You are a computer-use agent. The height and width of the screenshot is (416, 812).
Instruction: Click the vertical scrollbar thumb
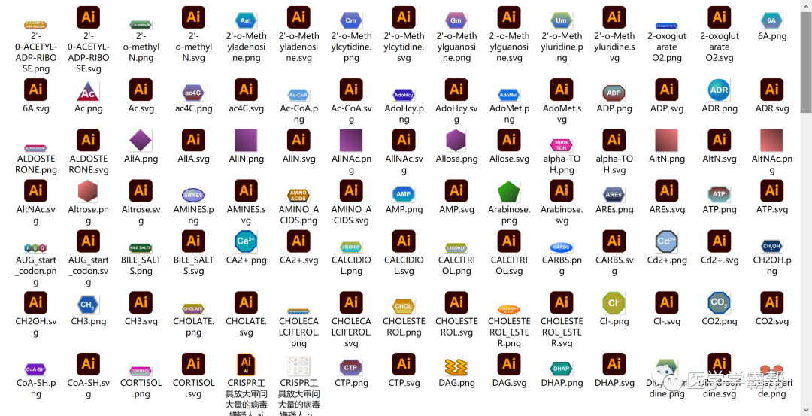(806, 61)
